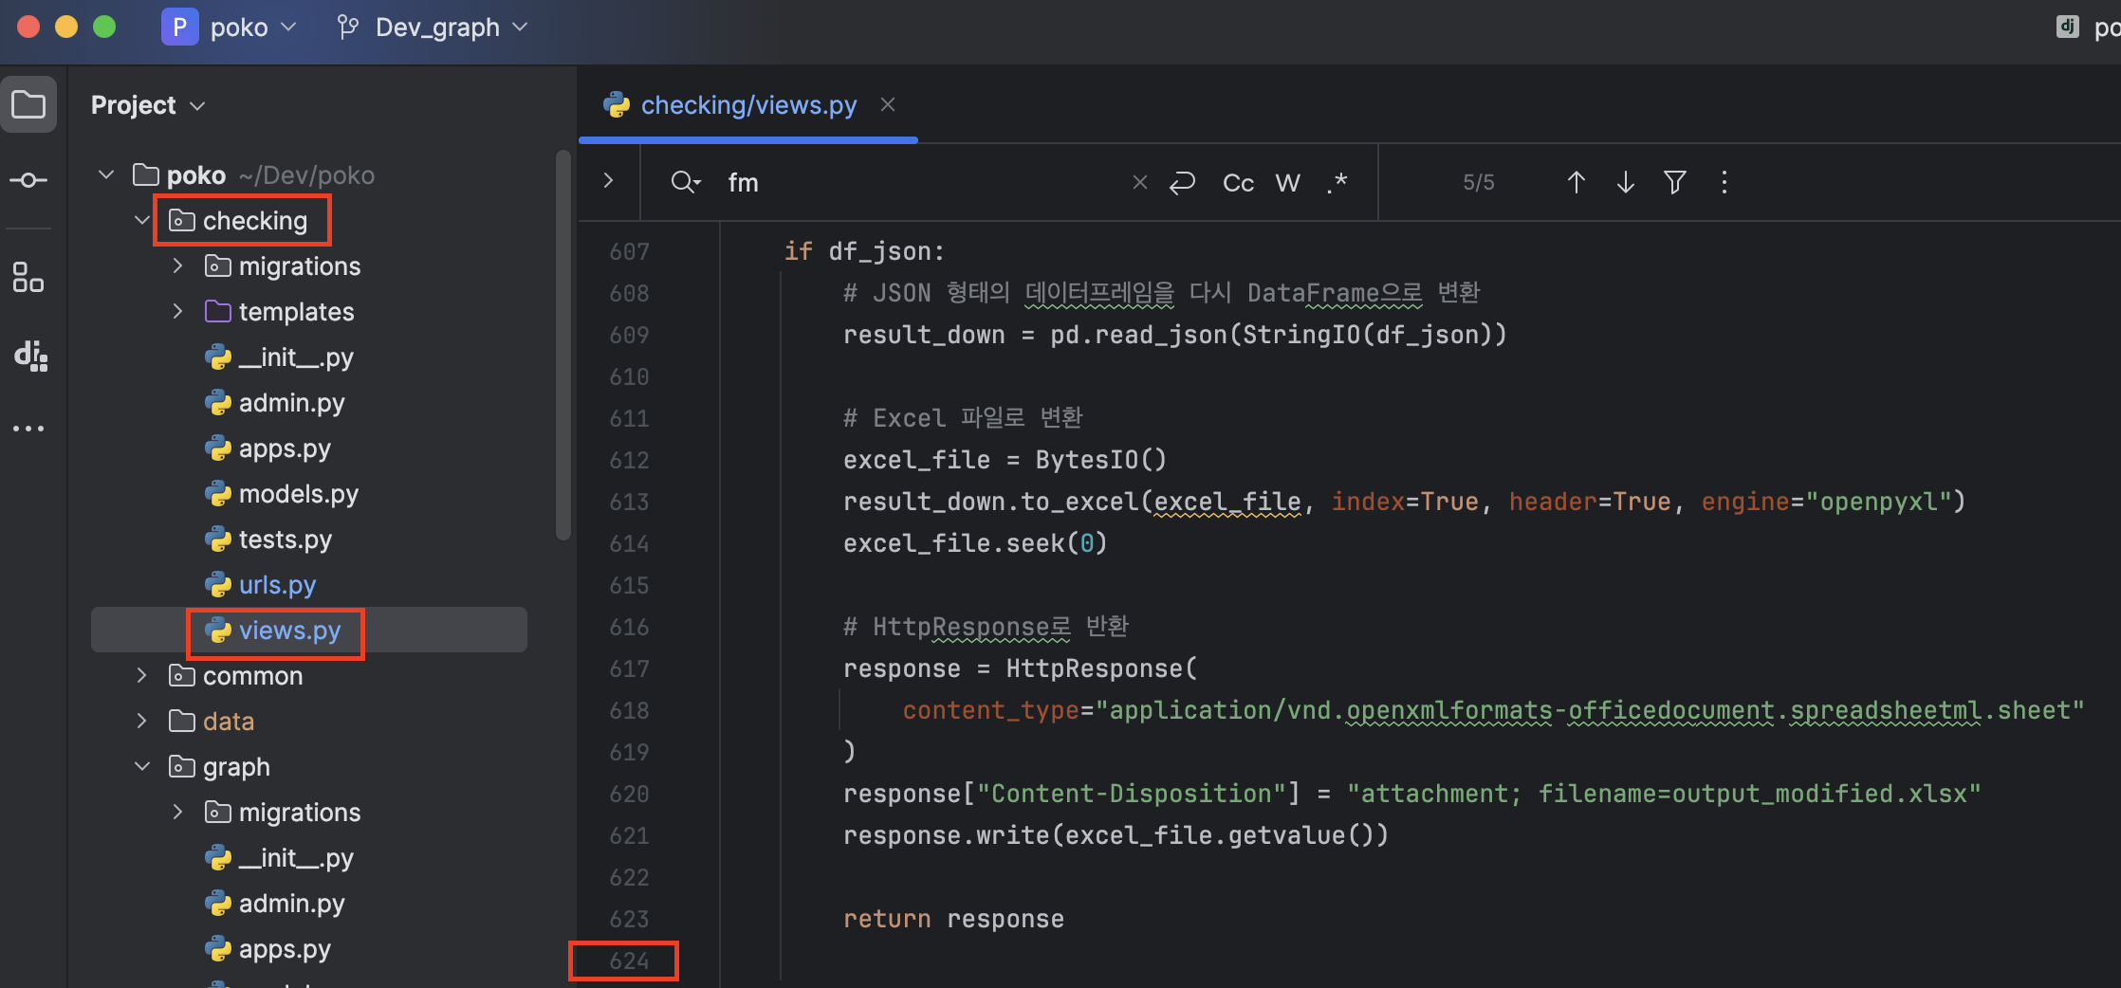Screen dimensions: 2121x988
Task: Click line number 607 in gutter
Action: pyautogui.click(x=629, y=251)
